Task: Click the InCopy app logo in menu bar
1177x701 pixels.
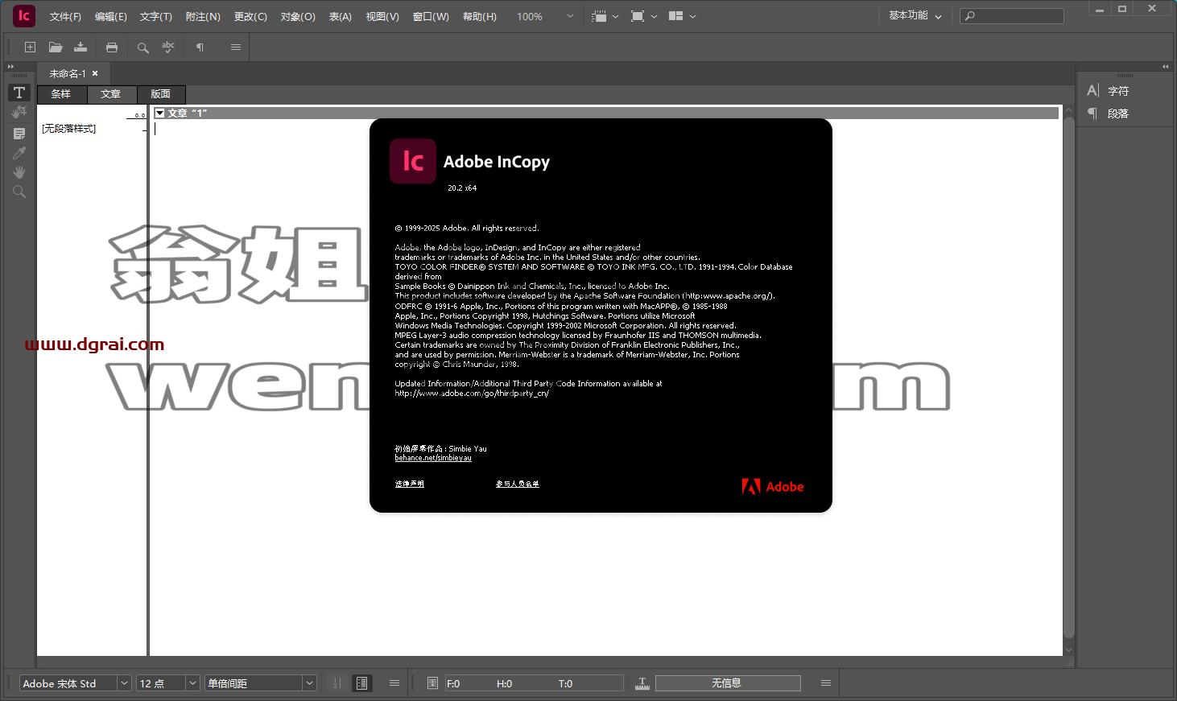Action: [x=24, y=16]
